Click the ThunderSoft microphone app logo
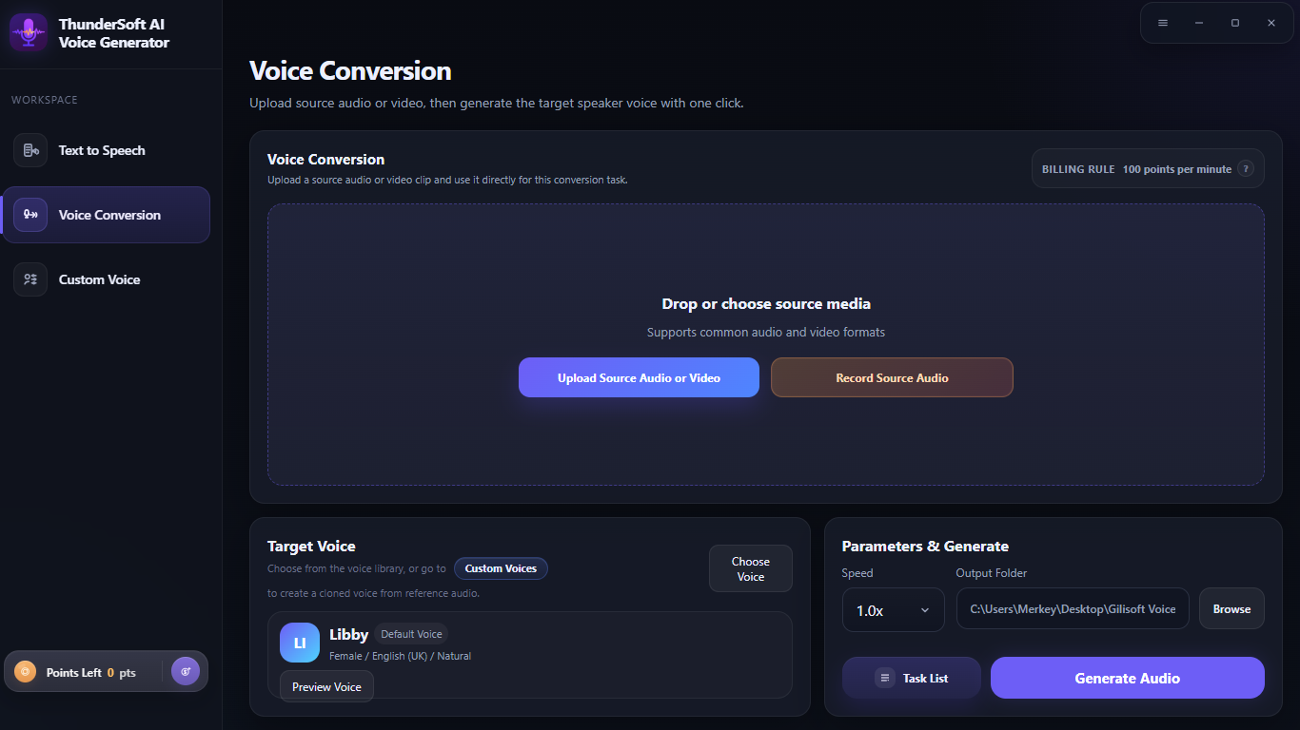Image resolution: width=1300 pixels, height=730 pixels. pyautogui.click(x=29, y=32)
